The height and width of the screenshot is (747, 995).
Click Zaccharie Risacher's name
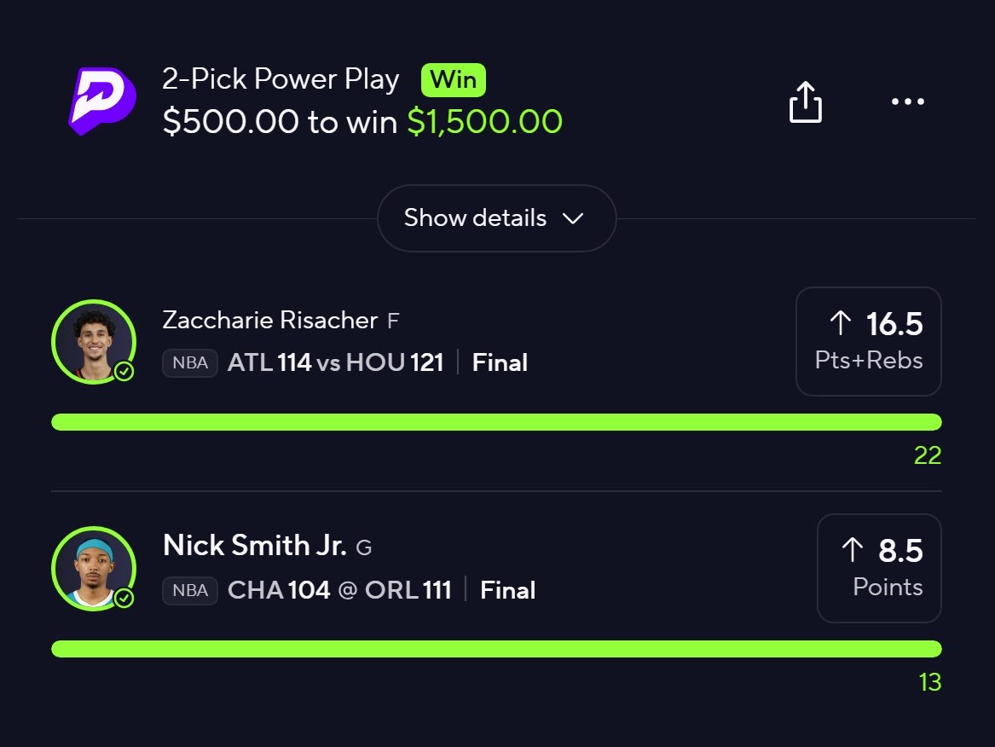tap(269, 320)
